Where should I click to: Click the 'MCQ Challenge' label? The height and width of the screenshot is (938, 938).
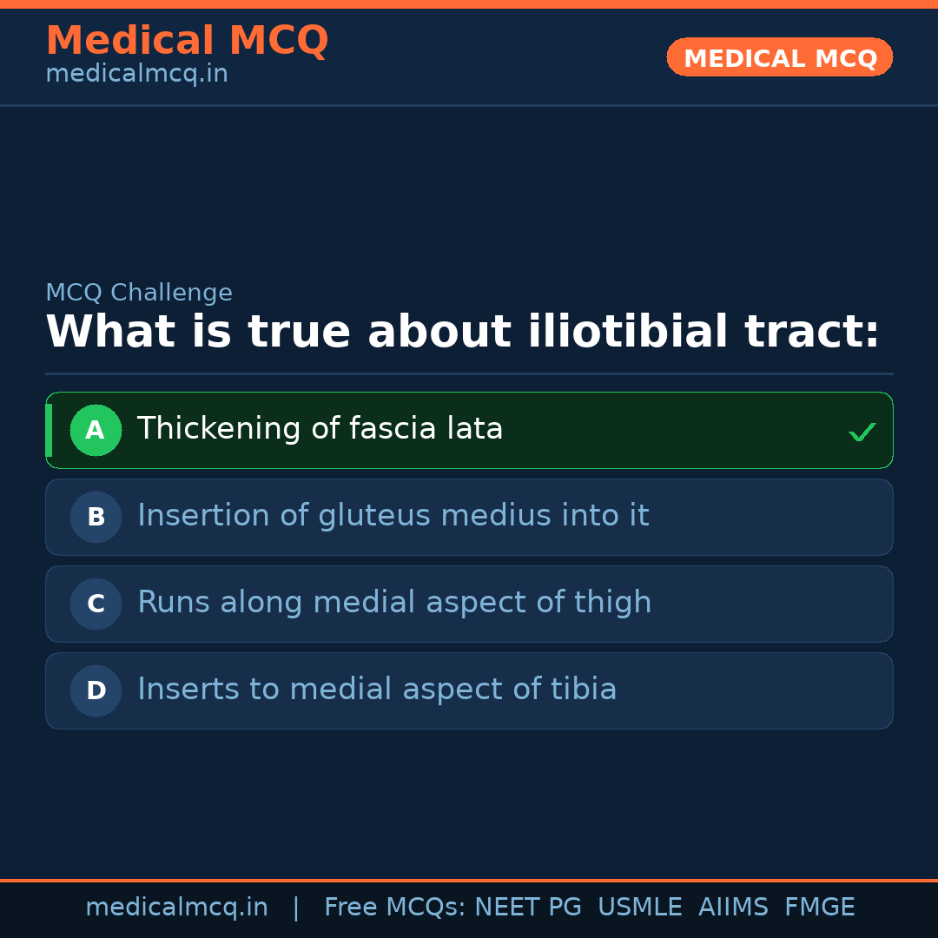tap(139, 294)
